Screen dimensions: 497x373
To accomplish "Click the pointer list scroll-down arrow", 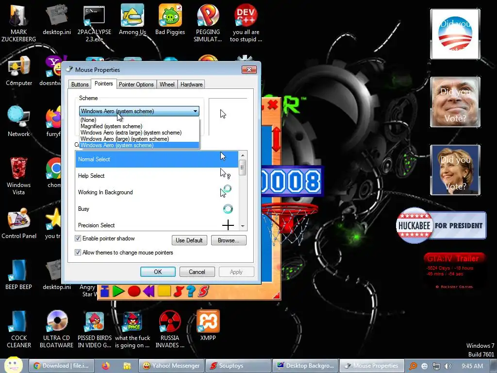I will click(243, 226).
